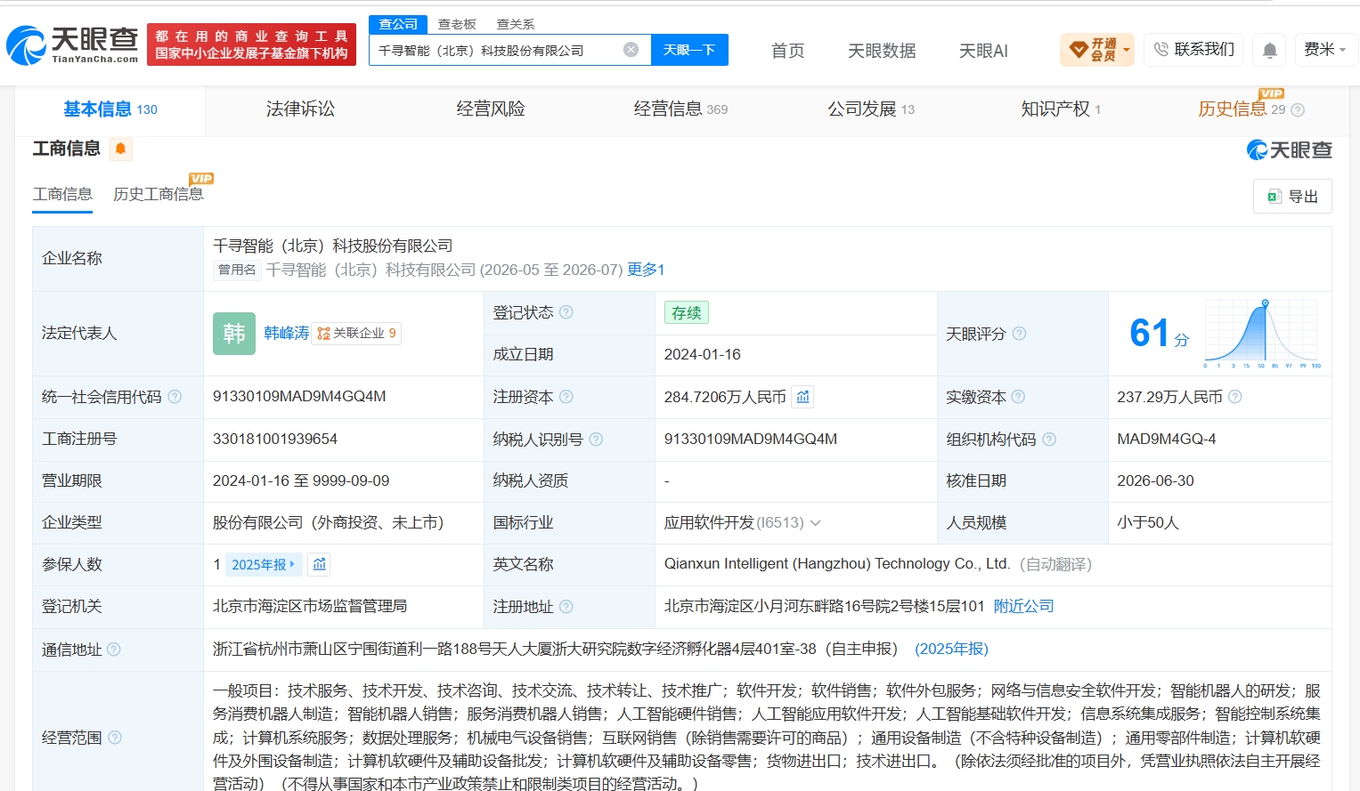
Task: Open the 费米 user account dropdown
Action: (x=1325, y=50)
